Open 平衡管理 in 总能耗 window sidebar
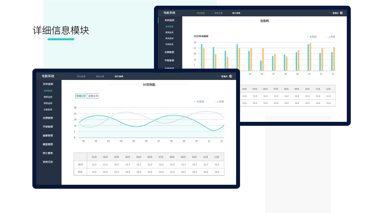 tap(169, 61)
